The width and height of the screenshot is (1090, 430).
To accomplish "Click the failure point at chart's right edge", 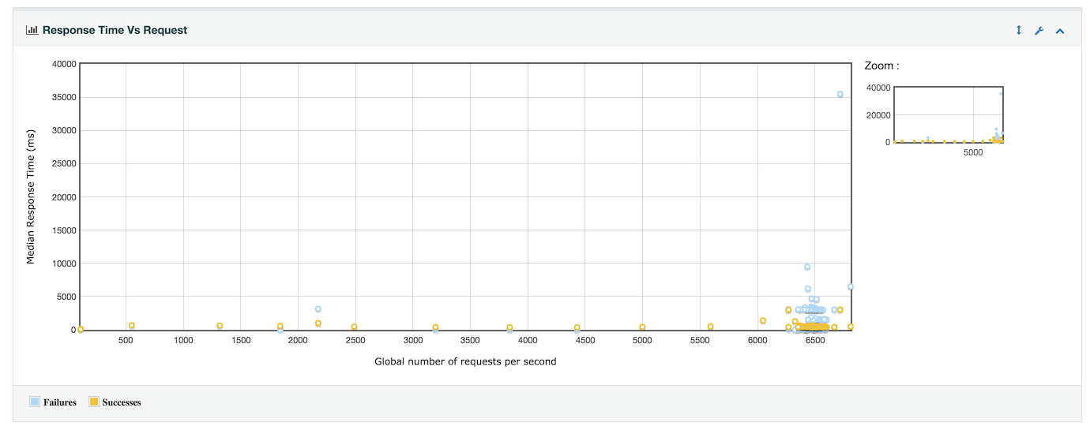I will click(x=851, y=287).
